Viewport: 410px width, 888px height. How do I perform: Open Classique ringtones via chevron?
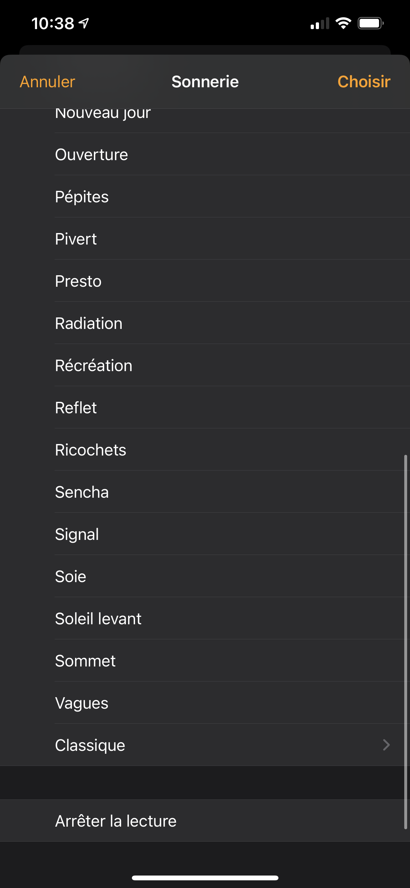click(x=386, y=745)
